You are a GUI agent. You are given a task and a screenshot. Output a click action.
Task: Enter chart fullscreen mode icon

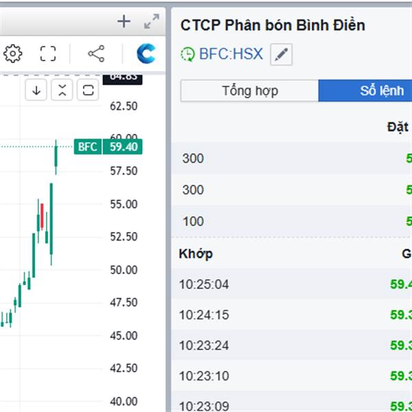click(48, 54)
